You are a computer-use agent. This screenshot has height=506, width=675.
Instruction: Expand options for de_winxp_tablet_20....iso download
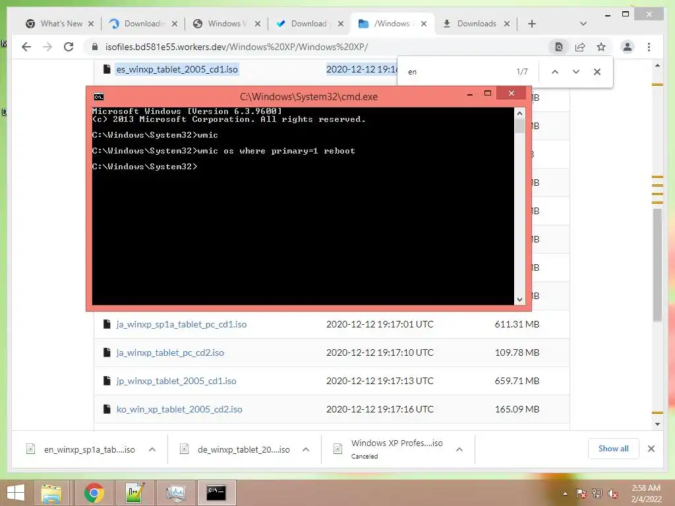[306, 449]
